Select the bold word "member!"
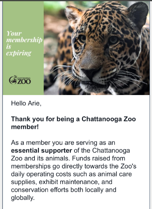152x209 pixels. pos(25,127)
